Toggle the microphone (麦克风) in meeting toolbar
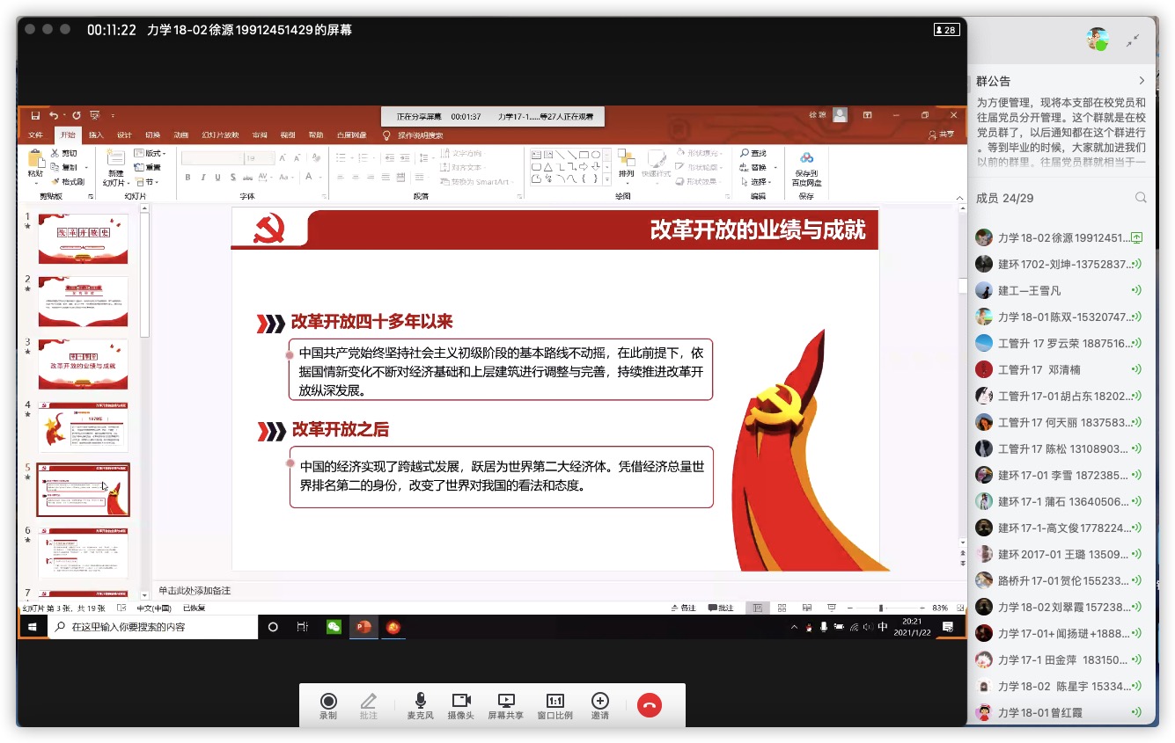The width and height of the screenshot is (1175, 743). tap(421, 705)
